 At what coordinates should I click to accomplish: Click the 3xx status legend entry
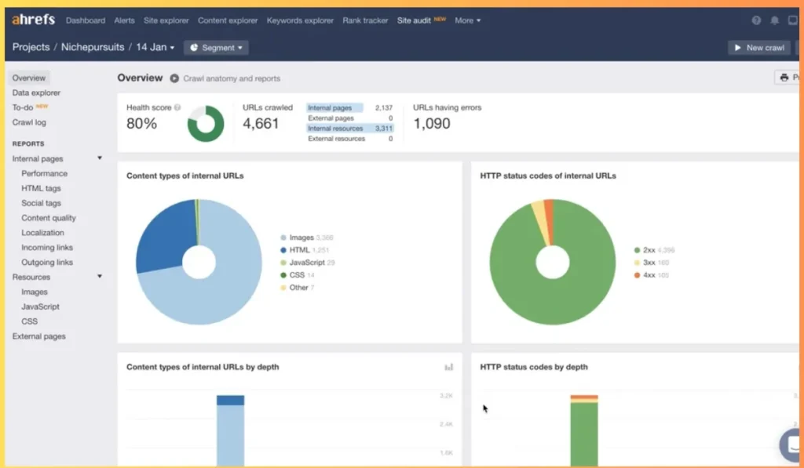(651, 263)
